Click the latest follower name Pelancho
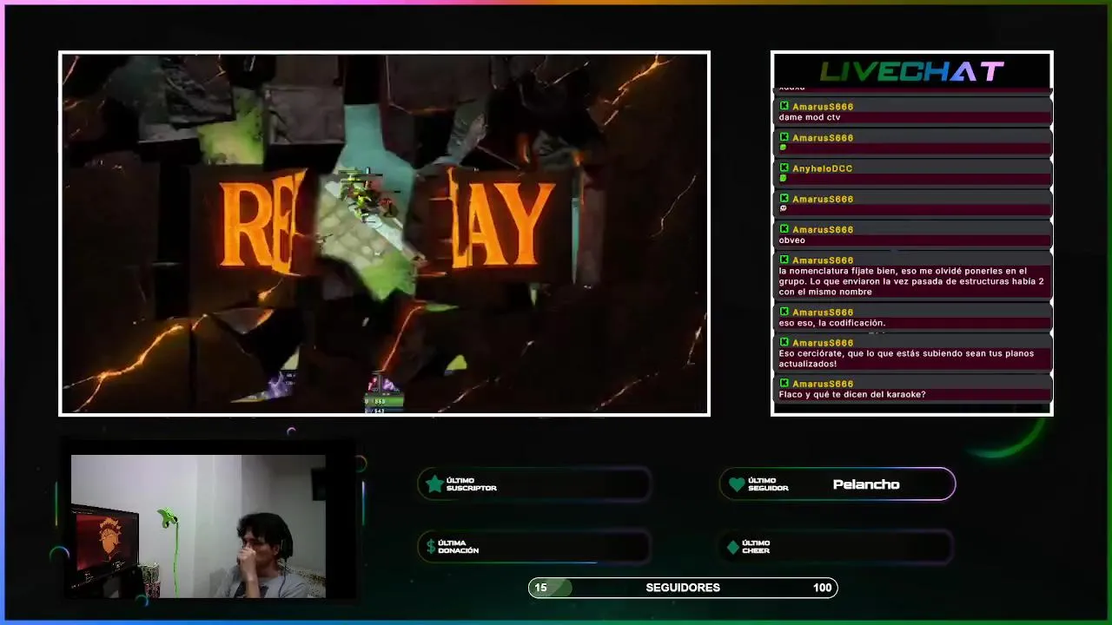Screen dimensions: 1112x625 click(x=866, y=484)
